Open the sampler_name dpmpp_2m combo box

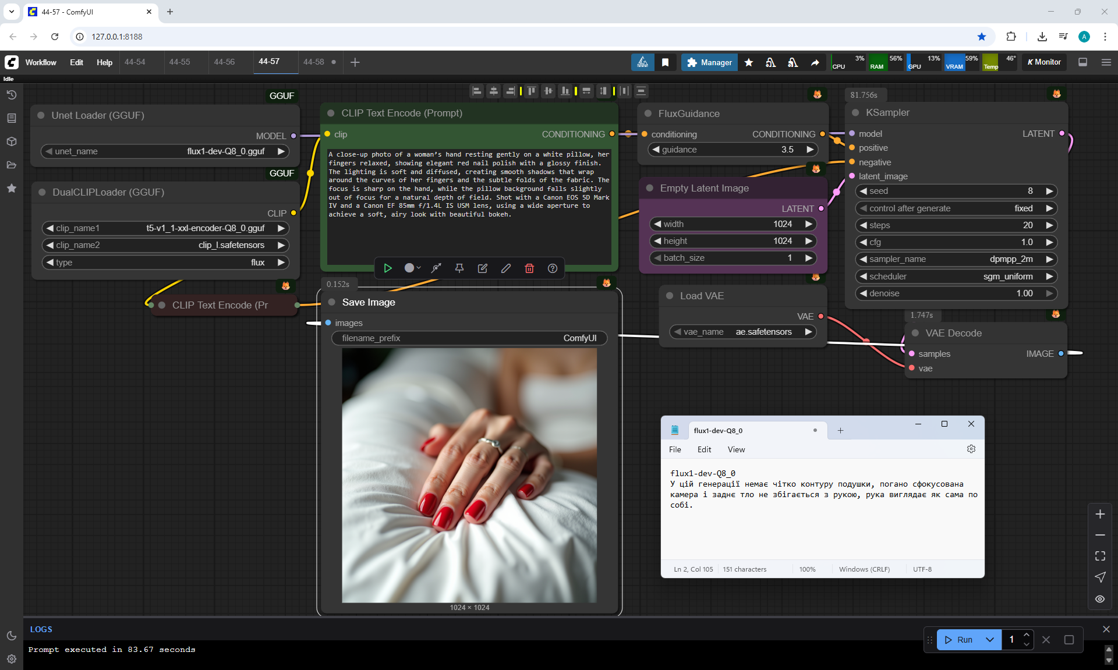956,259
